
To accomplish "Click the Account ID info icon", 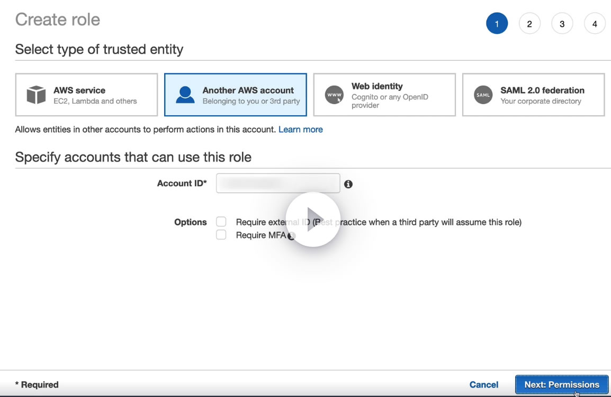I will (348, 184).
